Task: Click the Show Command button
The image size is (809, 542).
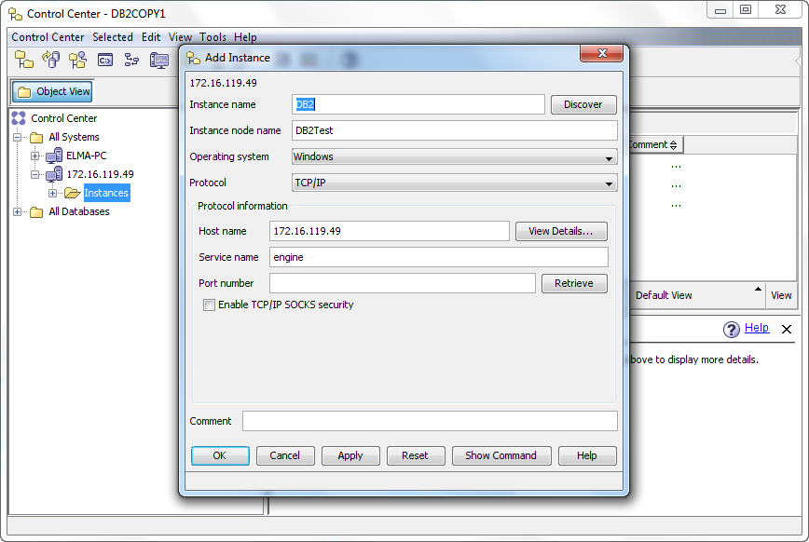Action: click(x=501, y=456)
